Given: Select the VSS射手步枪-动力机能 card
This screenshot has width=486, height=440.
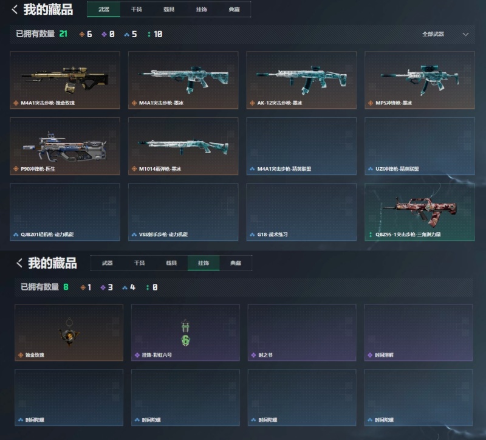Looking at the screenshot, I should [183, 212].
